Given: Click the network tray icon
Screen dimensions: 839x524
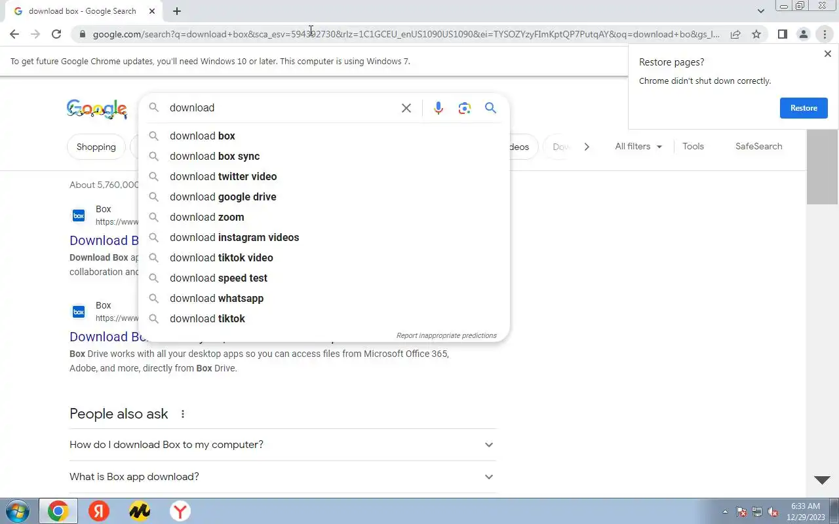Looking at the screenshot, I should pos(757,512).
